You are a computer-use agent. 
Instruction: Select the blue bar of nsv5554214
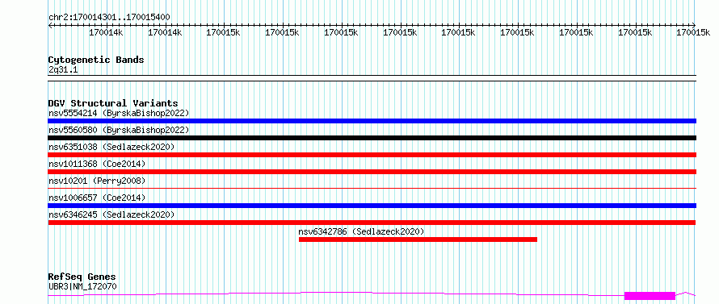372,121
